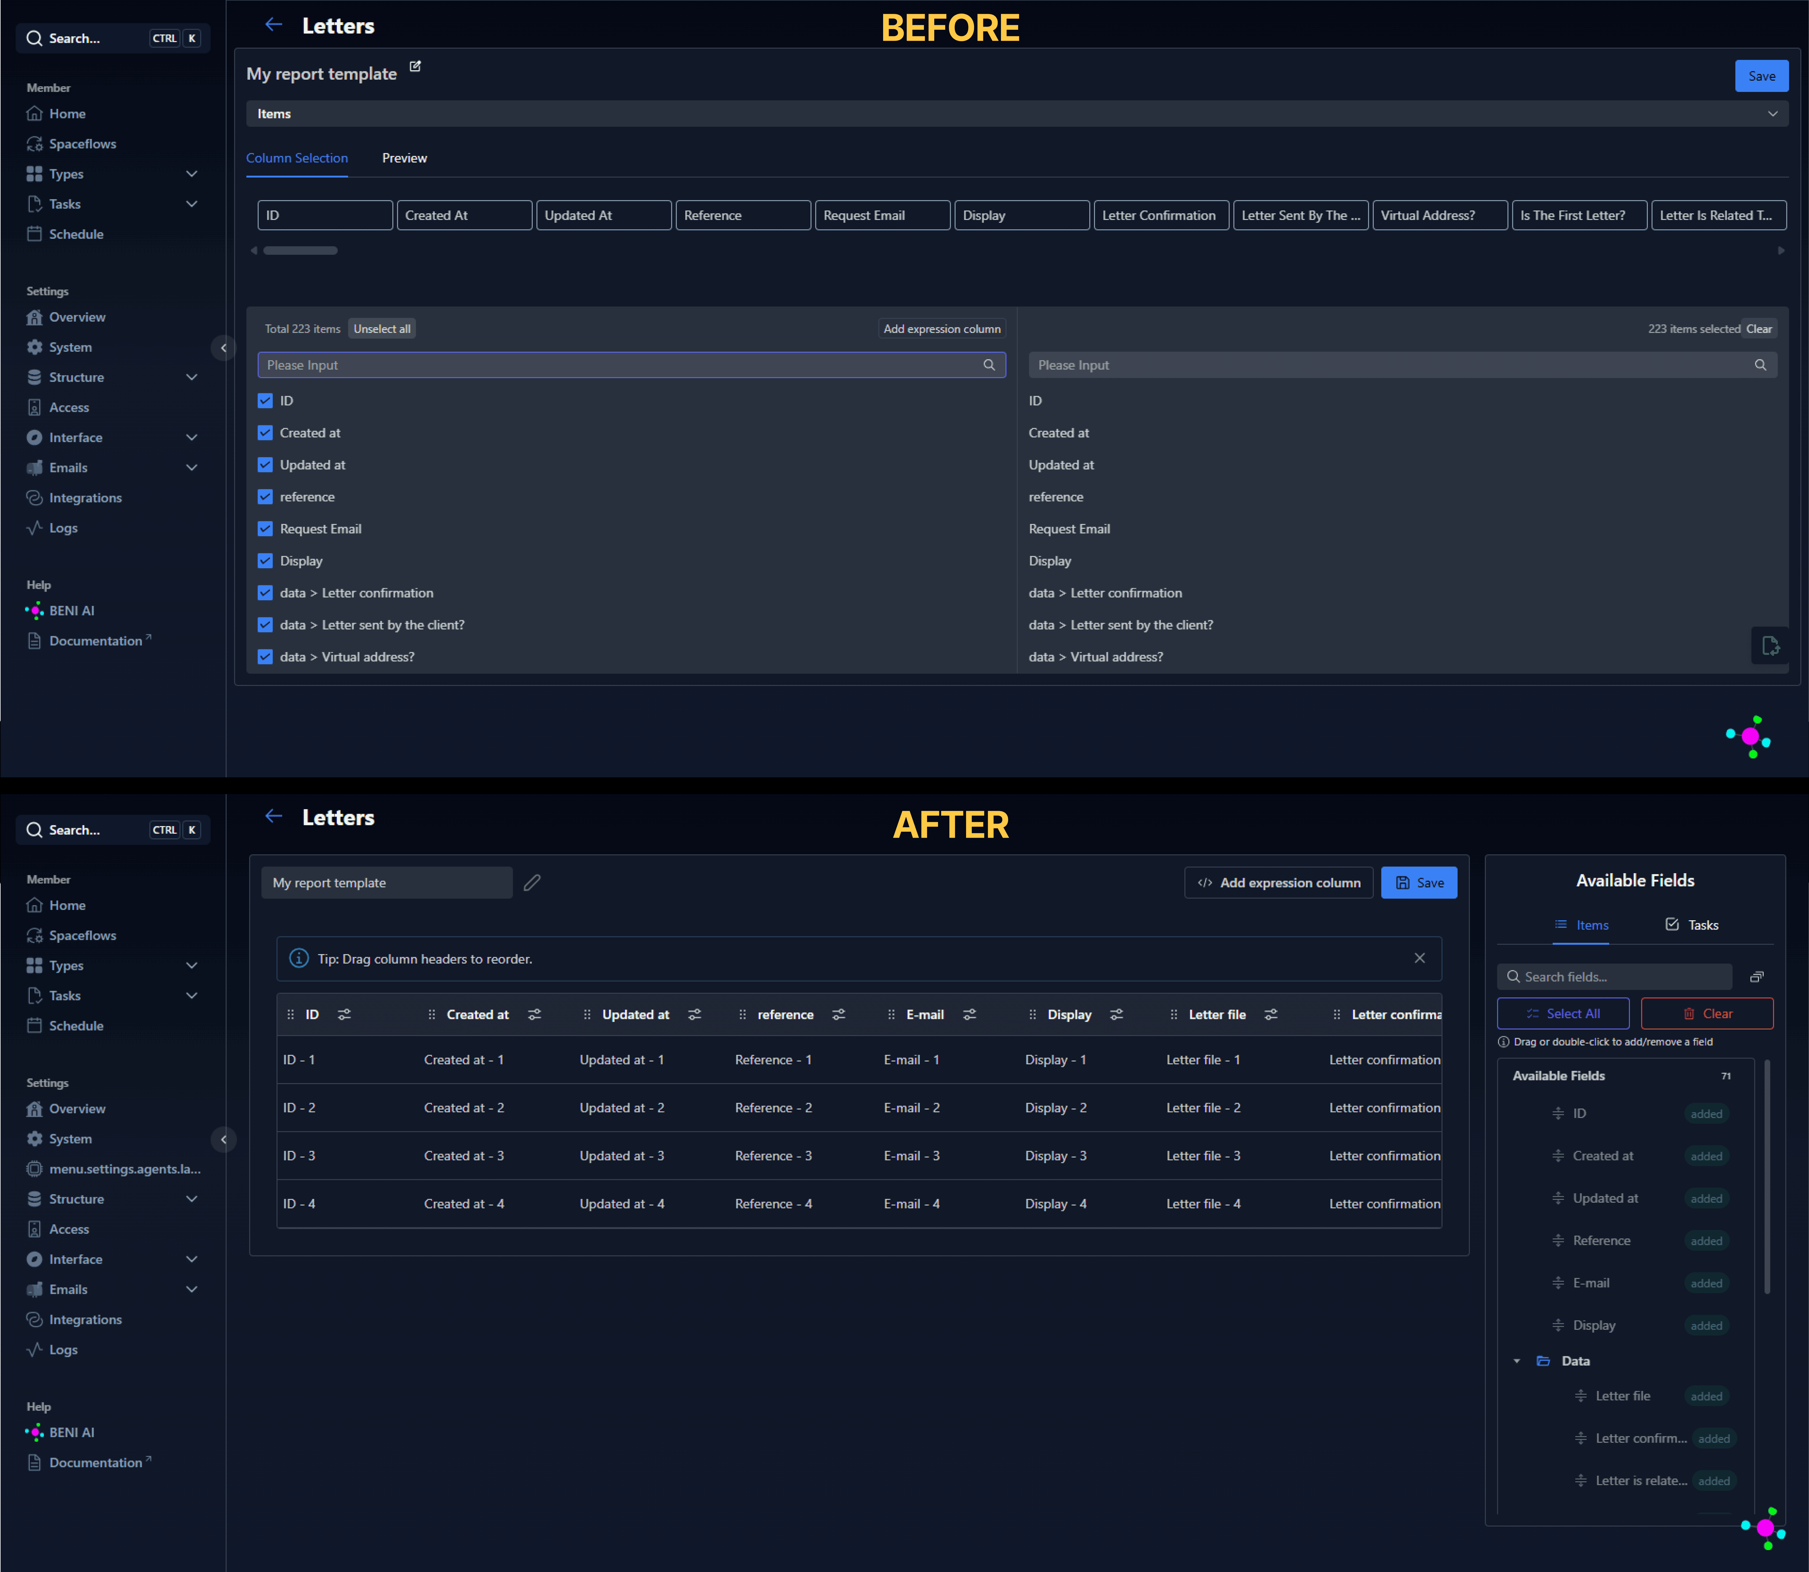1809x1572 pixels.
Task: Click the edit icon beside BEFORE report template title
Action: pos(415,67)
